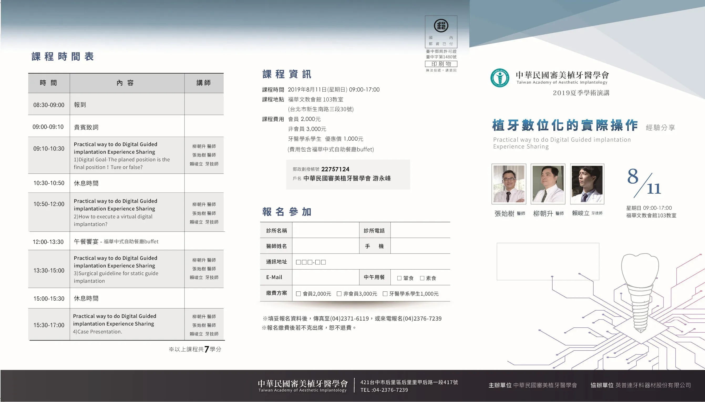The width and height of the screenshot is (705, 402).
Task: Tick the 非會員3,000元 payment checkbox
Action: (x=339, y=294)
